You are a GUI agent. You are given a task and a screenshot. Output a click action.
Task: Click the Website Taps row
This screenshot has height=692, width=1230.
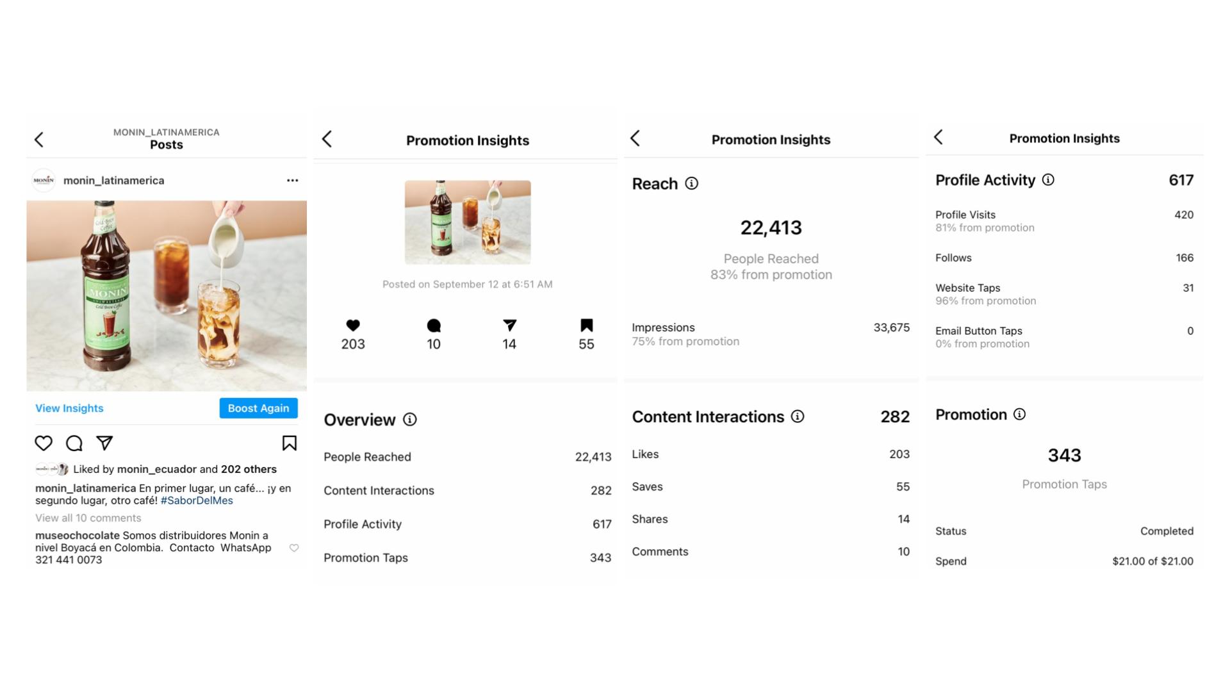point(1064,294)
